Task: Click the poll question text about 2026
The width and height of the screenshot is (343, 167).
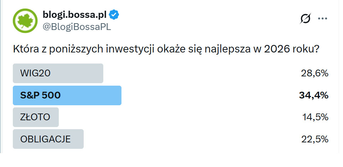Action: click(165, 49)
